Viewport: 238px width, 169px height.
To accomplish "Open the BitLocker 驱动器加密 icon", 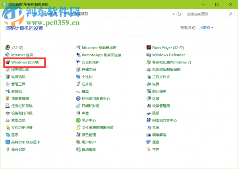I will 78,48.
